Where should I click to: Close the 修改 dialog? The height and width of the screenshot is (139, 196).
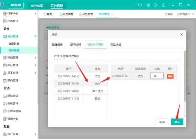click(x=181, y=34)
